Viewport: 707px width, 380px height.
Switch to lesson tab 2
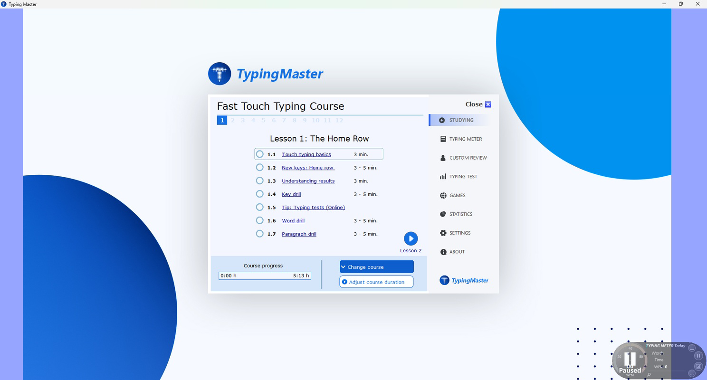click(x=232, y=120)
